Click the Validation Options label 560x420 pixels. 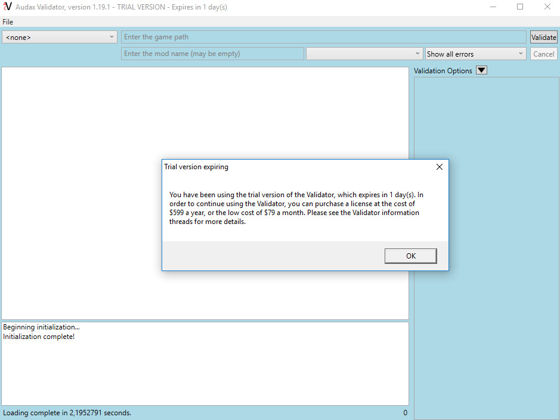[x=443, y=71]
